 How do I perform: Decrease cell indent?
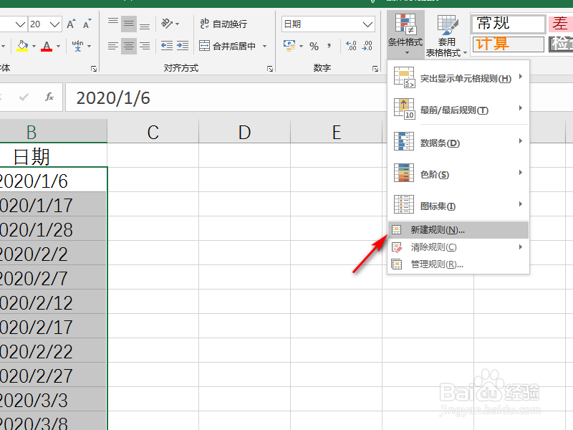pos(167,46)
